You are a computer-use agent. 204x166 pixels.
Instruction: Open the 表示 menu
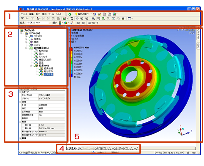coord(38,14)
